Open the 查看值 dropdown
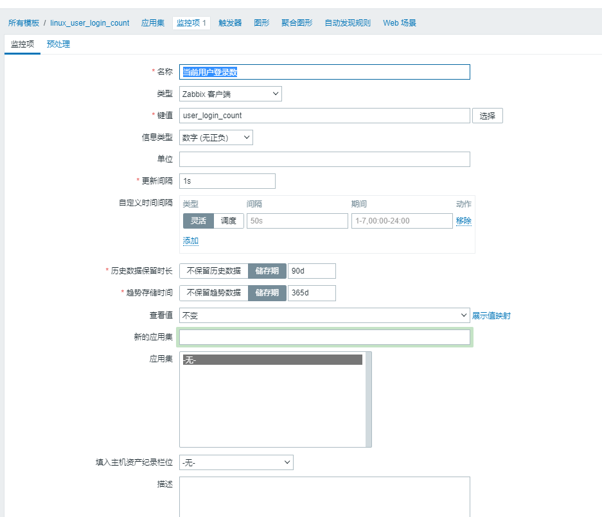Image resolution: width=602 pixels, height=517 pixels. 324,315
